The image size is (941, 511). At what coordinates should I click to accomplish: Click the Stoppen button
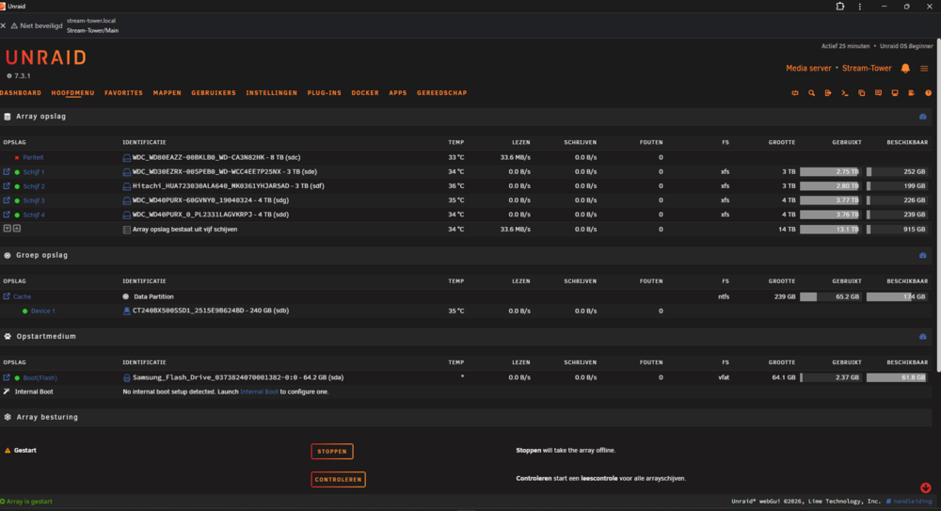[x=332, y=452]
